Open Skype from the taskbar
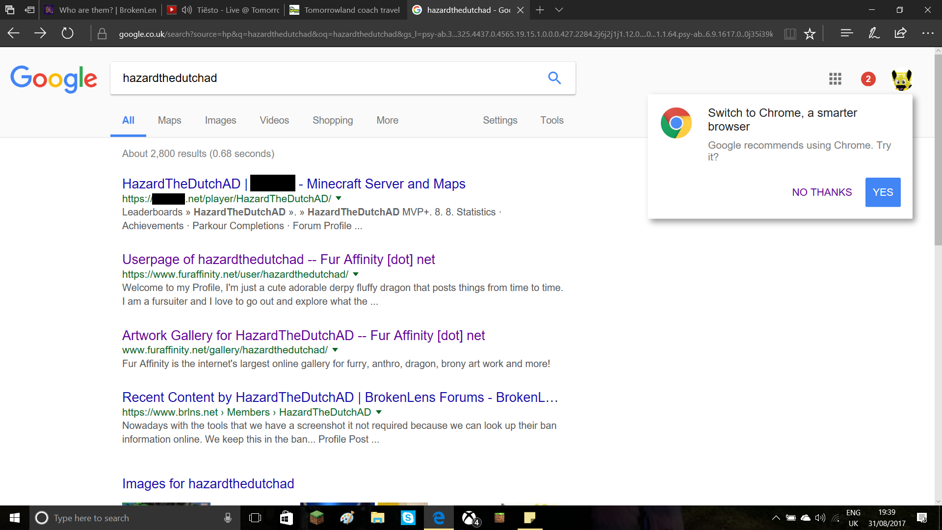Viewport: 942px width, 530px height. pos(408,518)
